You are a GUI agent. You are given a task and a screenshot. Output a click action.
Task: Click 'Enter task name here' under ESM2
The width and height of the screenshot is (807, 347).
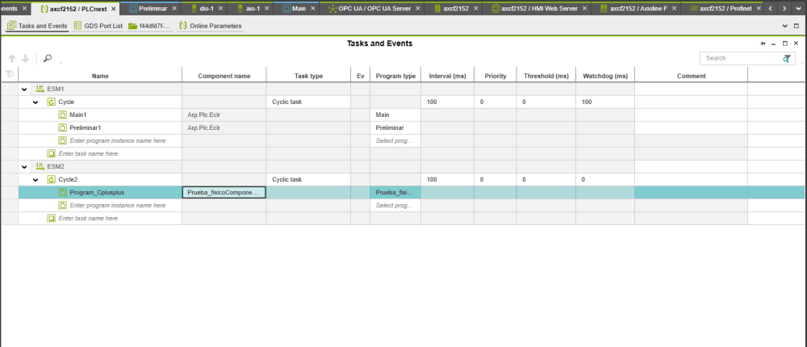point(89,218)
